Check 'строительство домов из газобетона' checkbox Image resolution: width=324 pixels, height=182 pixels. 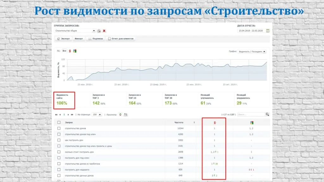click(59, 164)
